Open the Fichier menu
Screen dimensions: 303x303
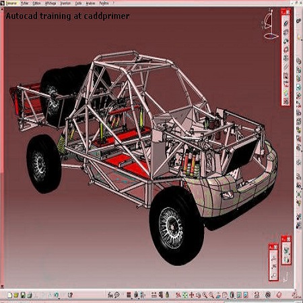point(25,3)
